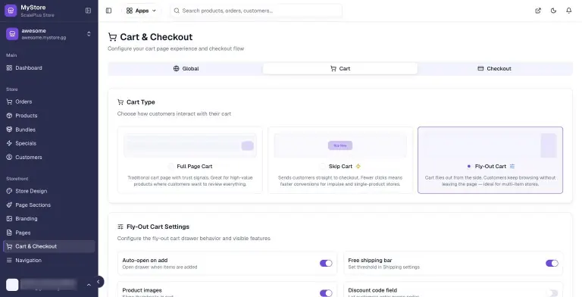
Task: Click the Specials lightning icon
Action: pyautogui.click(x=9, y=143)
